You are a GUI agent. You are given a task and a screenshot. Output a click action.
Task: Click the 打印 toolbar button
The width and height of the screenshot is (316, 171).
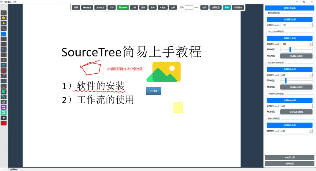coord(112,7)
